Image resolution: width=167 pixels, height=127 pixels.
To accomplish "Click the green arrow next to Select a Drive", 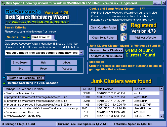I will pyautogui.click(x=28, y=37).
